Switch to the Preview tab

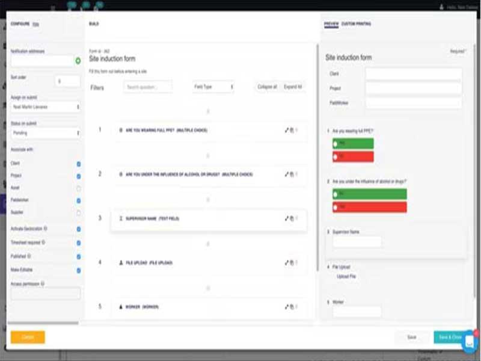pyautogui.click(x=331, y=23)
